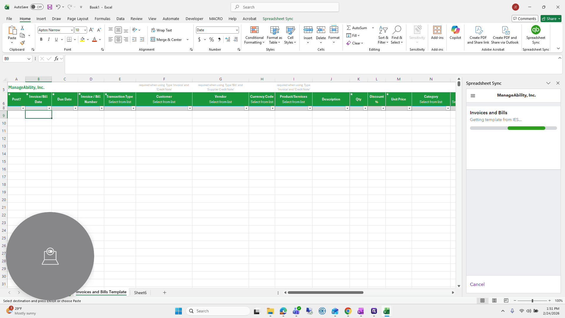The image size is (565, 318).
Task: Open the AutoSum dropdown arrow
Action: pos(373,28)
